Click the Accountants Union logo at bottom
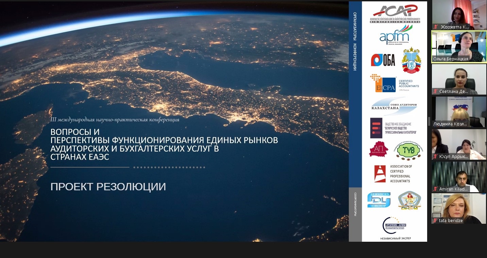 click(394, 224)
